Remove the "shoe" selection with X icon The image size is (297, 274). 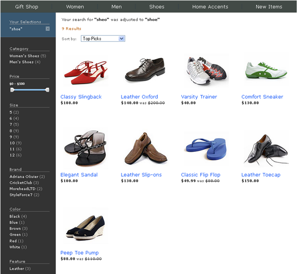[47, 29]
